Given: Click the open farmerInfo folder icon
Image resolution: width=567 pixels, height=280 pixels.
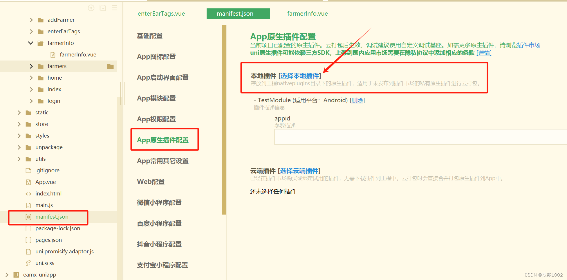Looking at the screenshot, I should tap(41, 43).
